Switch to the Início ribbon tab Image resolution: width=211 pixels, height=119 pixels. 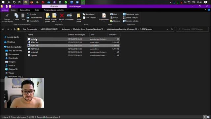[x=13, y=10]
